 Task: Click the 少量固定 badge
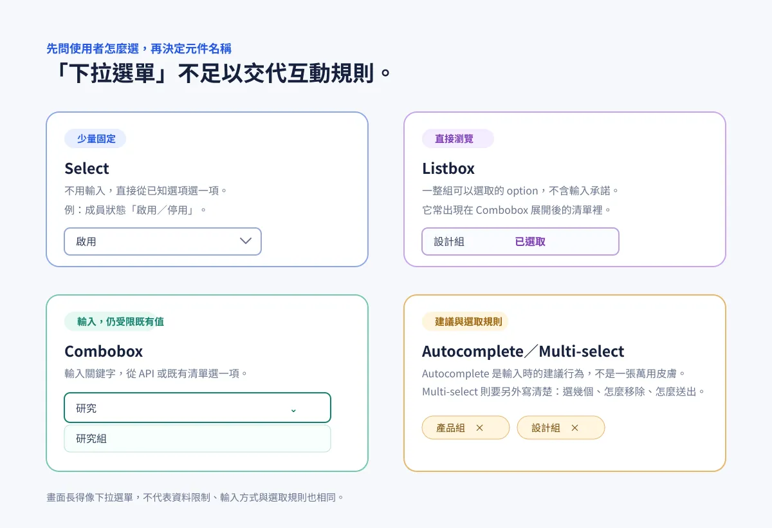pyautogui.click(x=95, y=138)
